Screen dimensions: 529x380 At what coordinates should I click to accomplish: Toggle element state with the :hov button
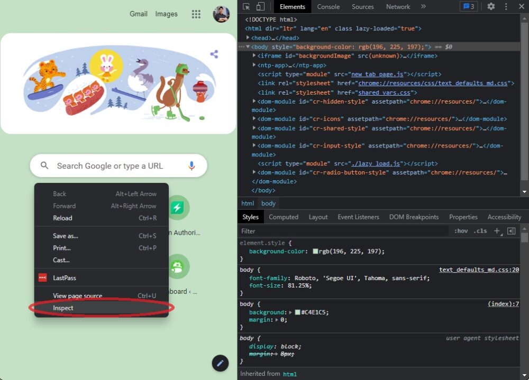462,231
